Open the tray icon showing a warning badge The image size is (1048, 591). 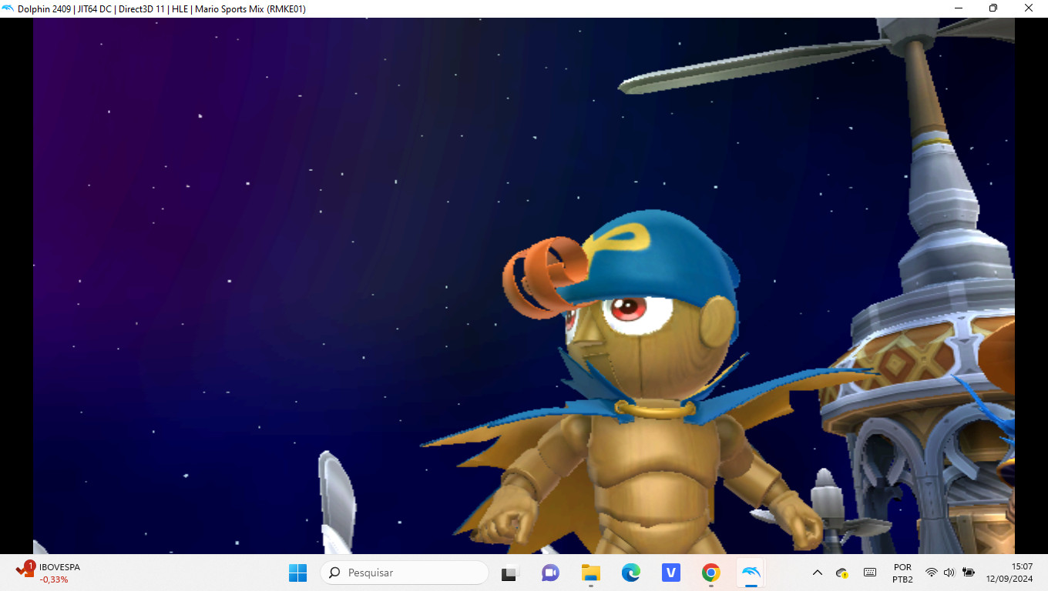coord(842,572)
